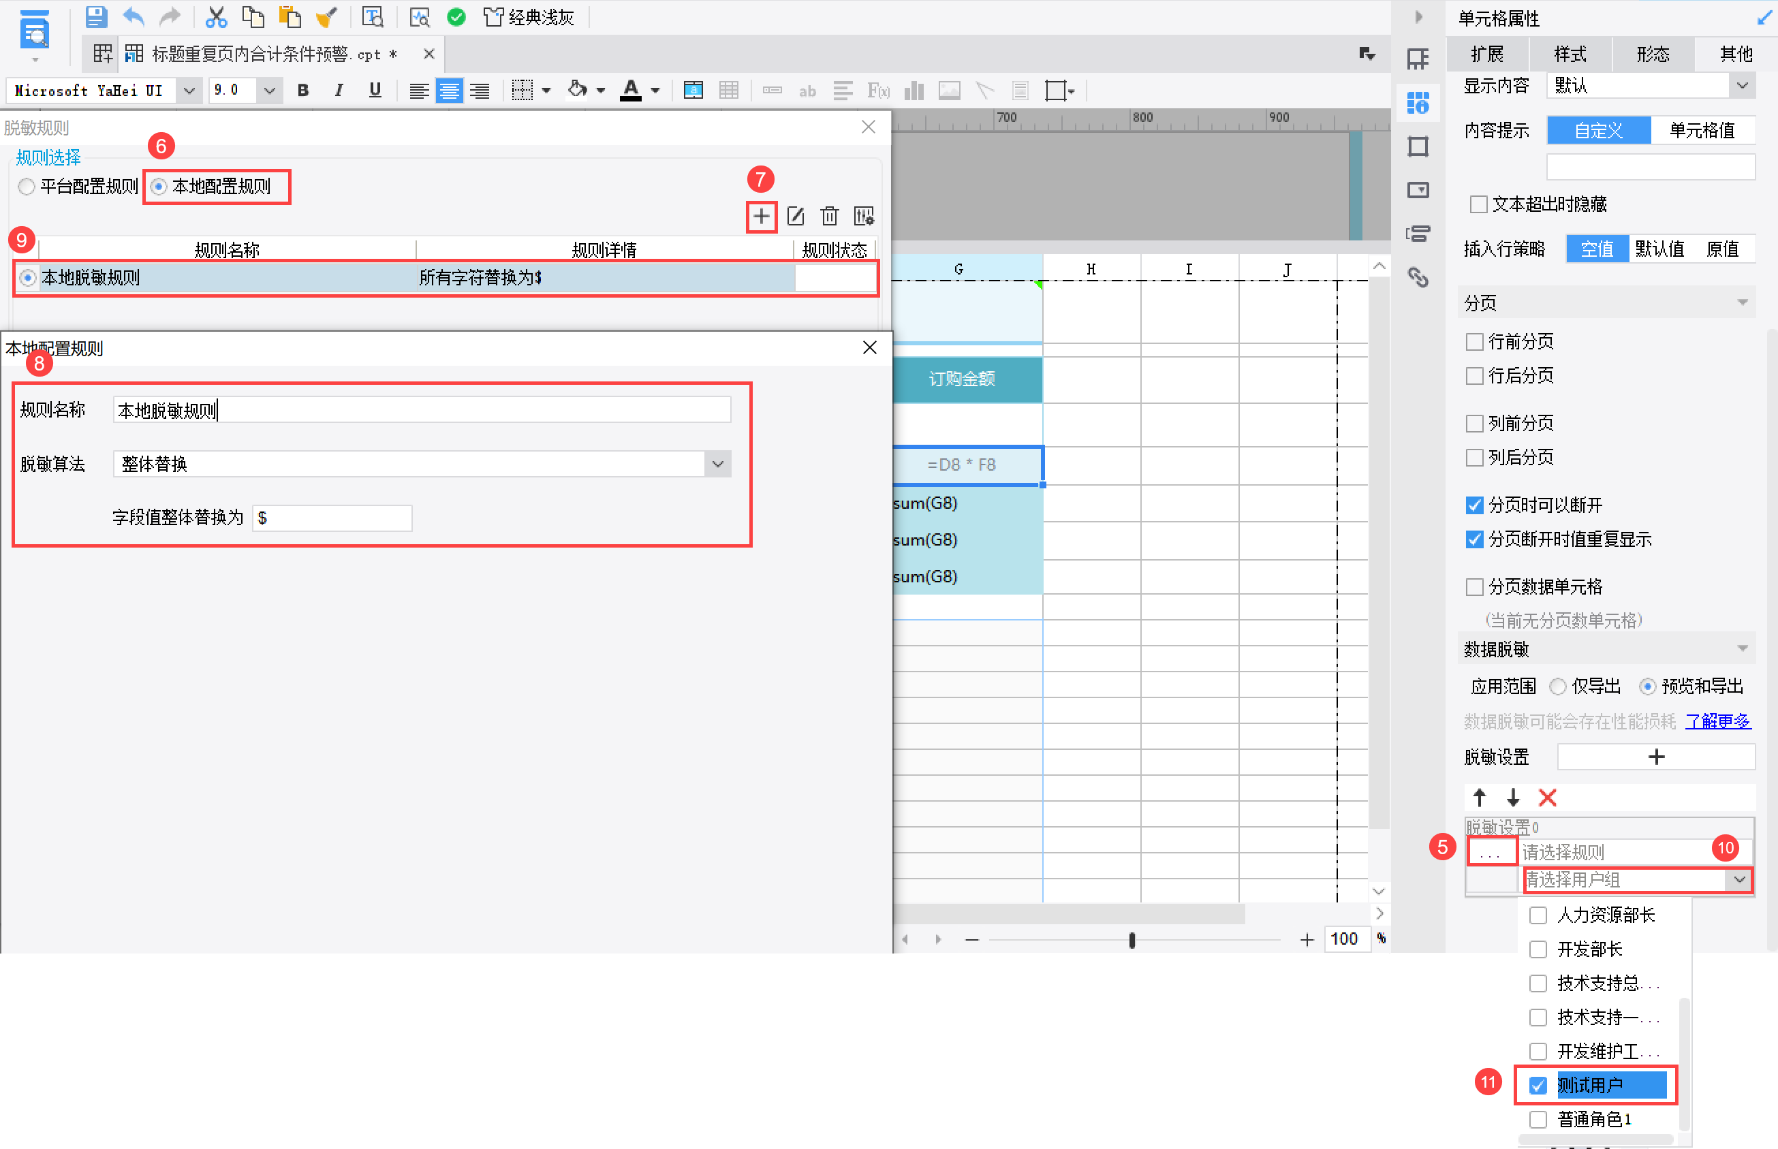Add a new local desensitization rule

(x=760, y=217)
